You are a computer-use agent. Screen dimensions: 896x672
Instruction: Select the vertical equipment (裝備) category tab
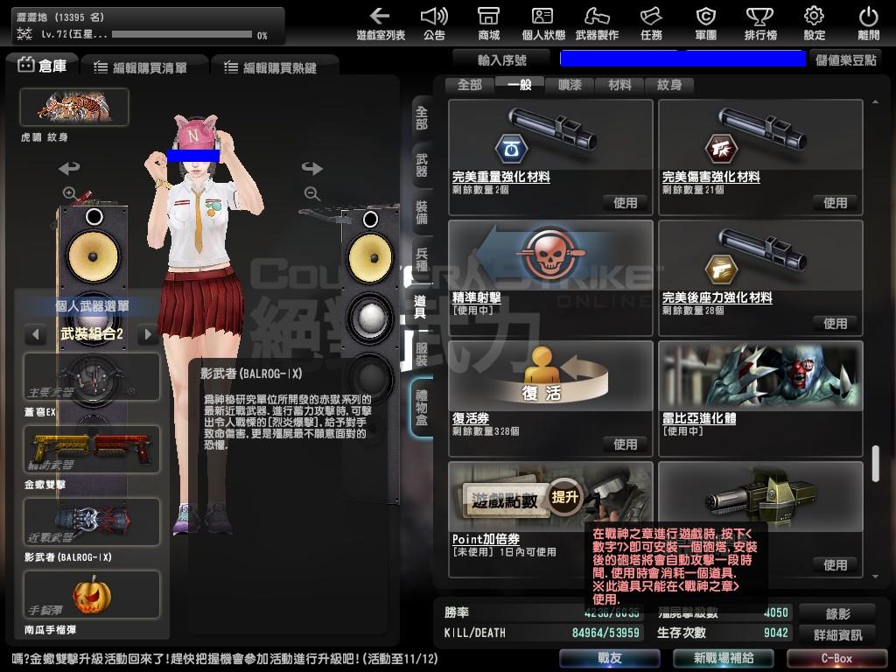tap(421, 212)
